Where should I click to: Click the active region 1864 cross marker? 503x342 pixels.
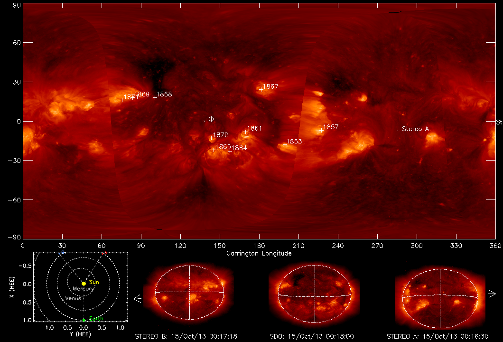pos(230,151)
